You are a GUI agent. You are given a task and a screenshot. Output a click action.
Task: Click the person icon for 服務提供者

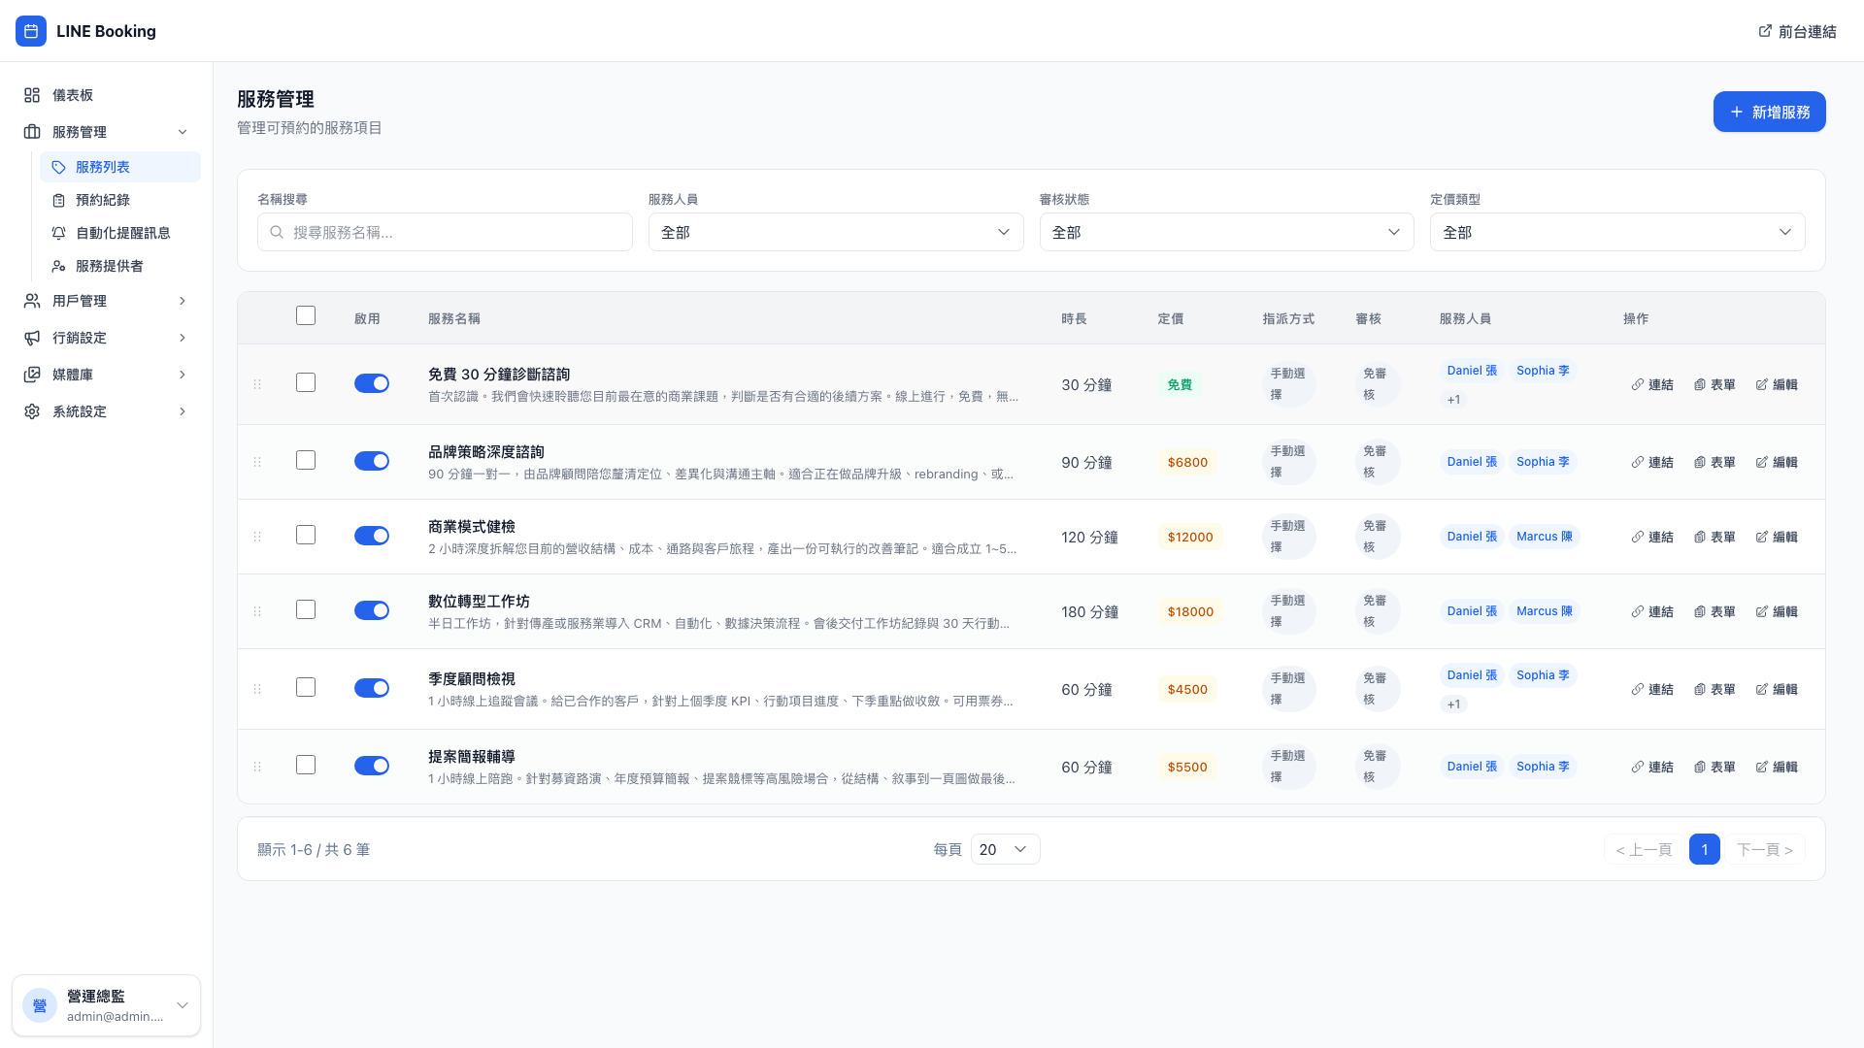(x=59, y=266)
